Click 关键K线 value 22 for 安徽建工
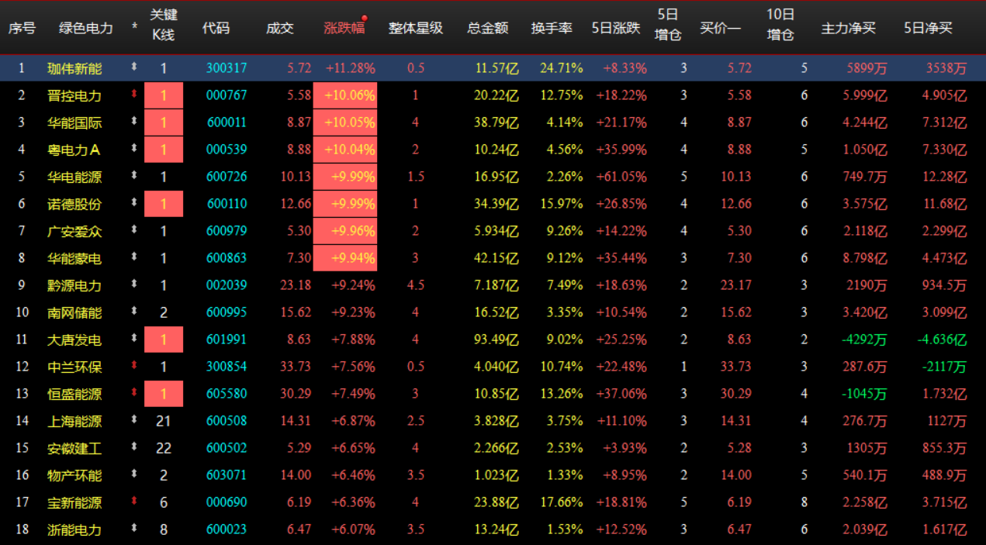This screenshot has height=545, width=986. [163, 448]
